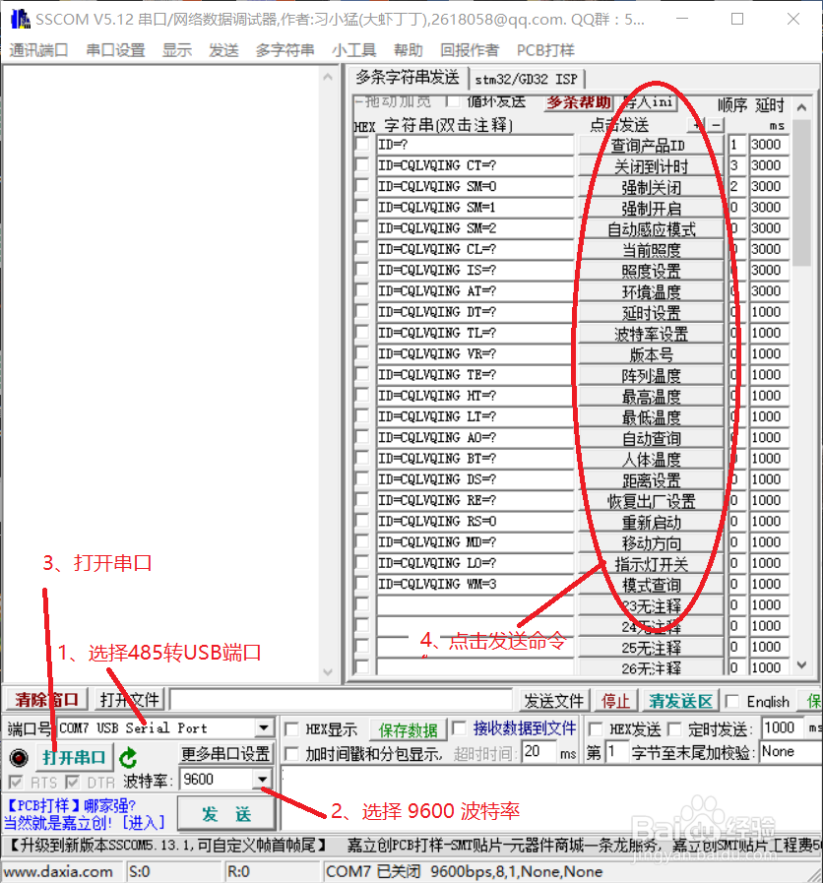Switch to the stm32/GD32 ISP tab
The width and height of the screenshot is (823, 883).
(x=526, y=78)
